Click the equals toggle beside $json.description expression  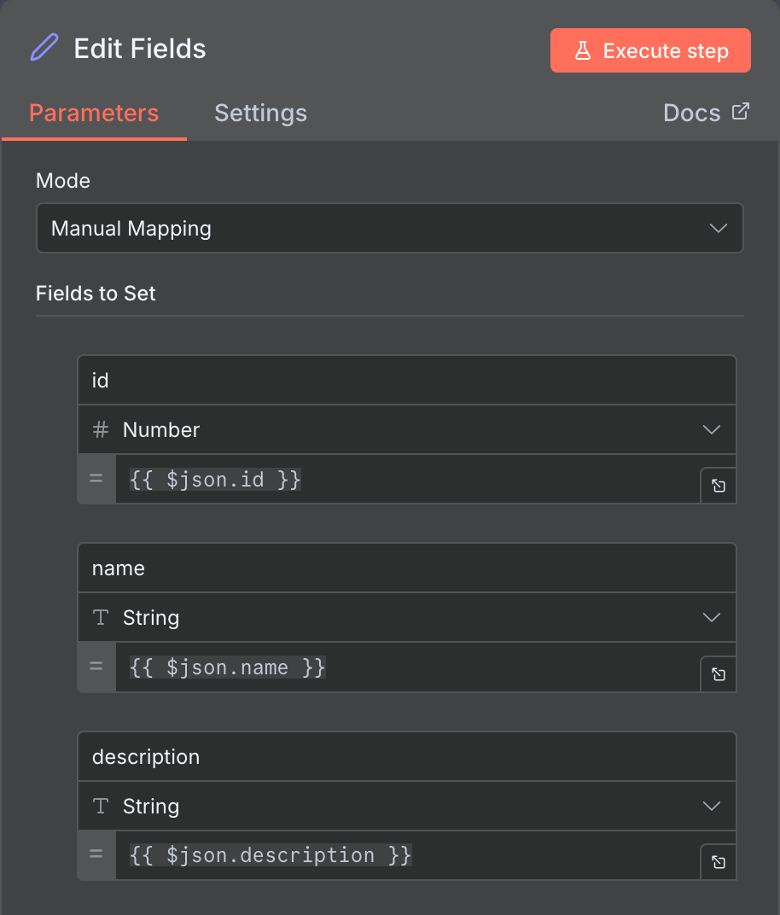(96, 855)
